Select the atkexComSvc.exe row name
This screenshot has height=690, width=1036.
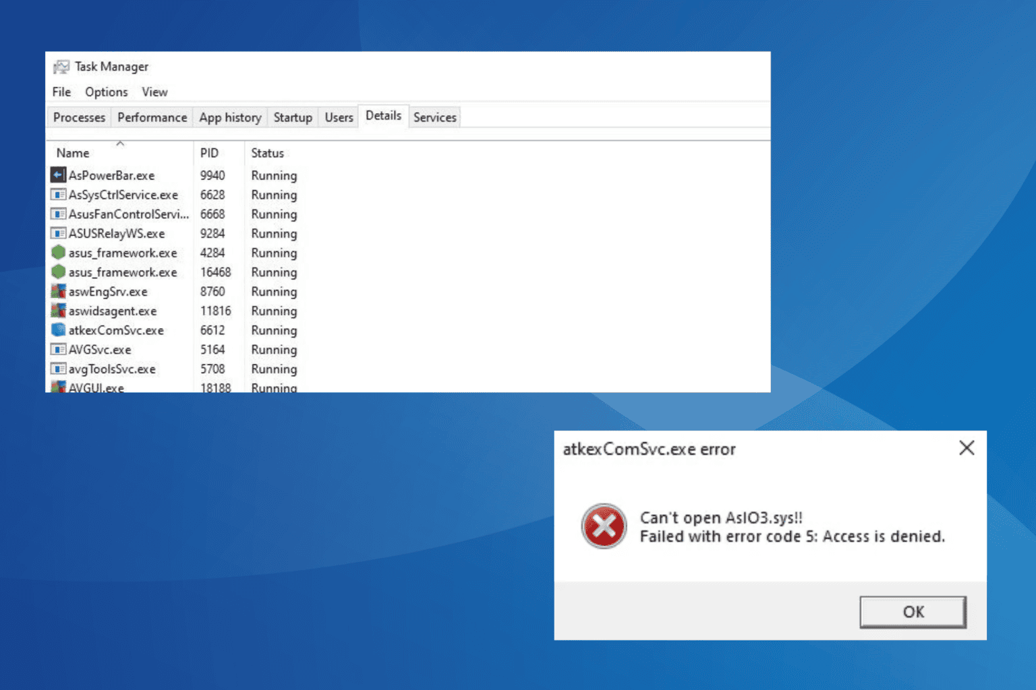coord(116,330)
